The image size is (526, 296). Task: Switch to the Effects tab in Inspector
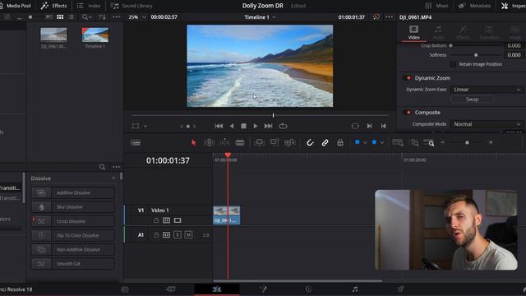(463, 33)
